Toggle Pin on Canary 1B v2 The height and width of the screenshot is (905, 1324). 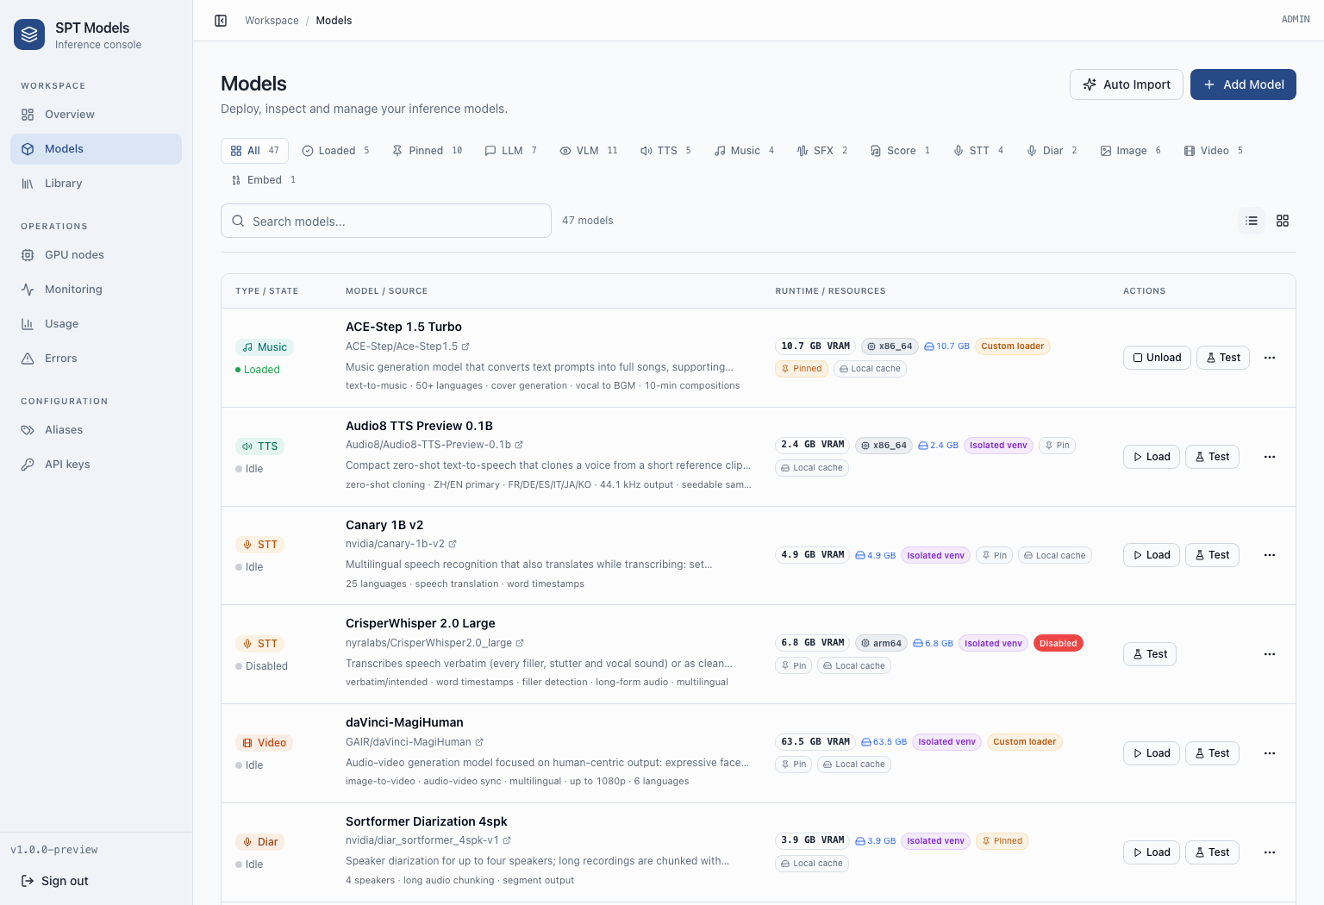tap(994, 555)
